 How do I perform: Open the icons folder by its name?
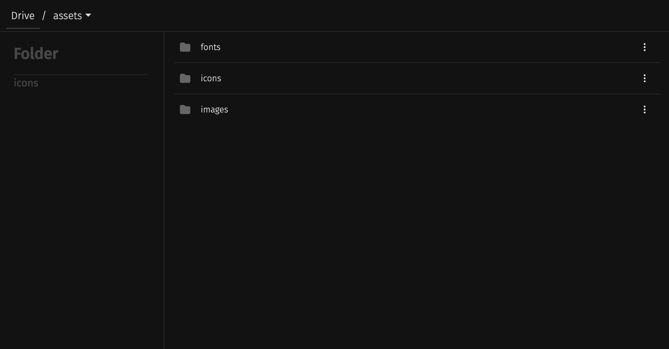[211, 78]
